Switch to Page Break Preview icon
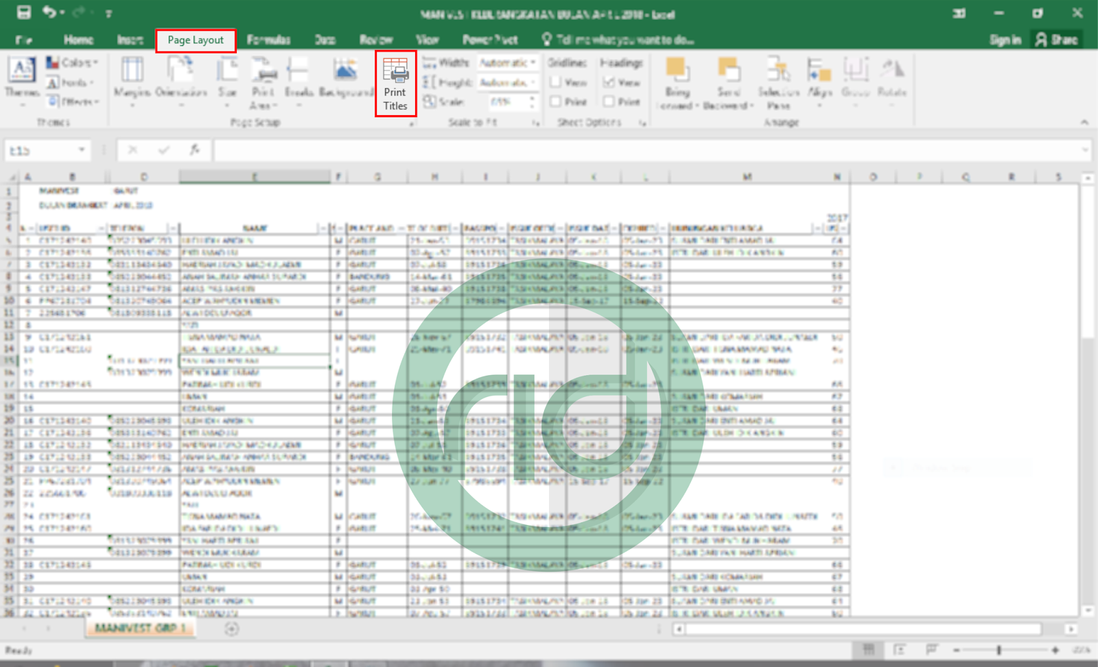Screen dimensions: 1098x667 click(x=931, y=649)
